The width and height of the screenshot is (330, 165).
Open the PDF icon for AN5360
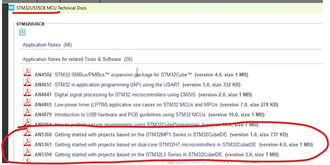point(27,132)
